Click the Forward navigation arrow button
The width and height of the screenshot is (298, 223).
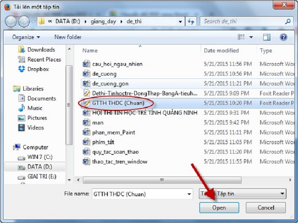(24, 21)
